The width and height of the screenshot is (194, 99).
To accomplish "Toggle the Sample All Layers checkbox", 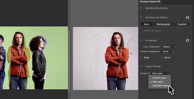I will pyautogui.click(x=141, y=31).
